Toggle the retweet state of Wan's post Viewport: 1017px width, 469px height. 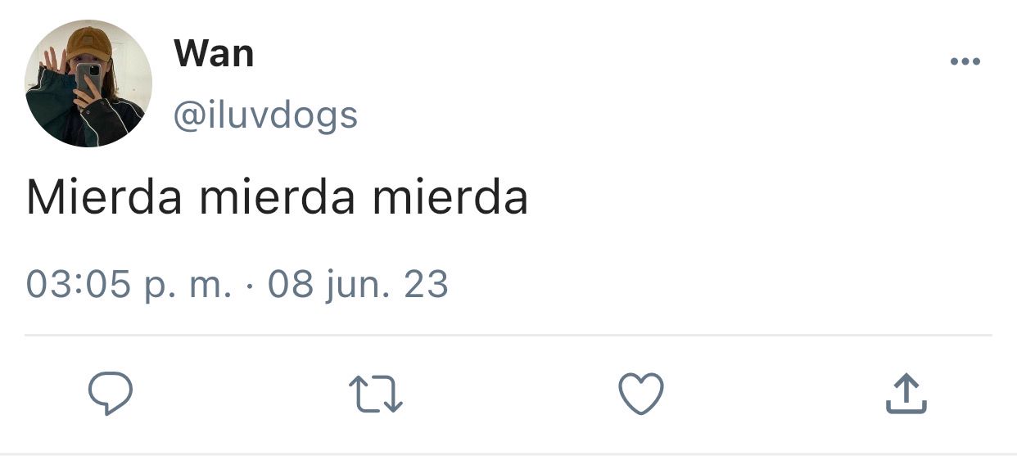pyautogui.click(x=376, y=394)
